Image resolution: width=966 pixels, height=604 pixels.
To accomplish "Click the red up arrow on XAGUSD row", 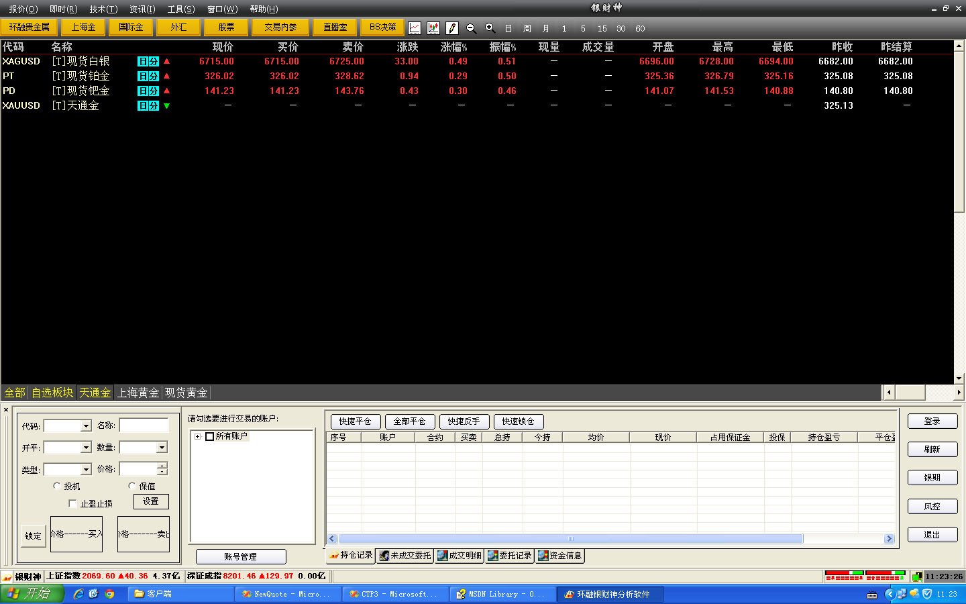I will point(166,61).
